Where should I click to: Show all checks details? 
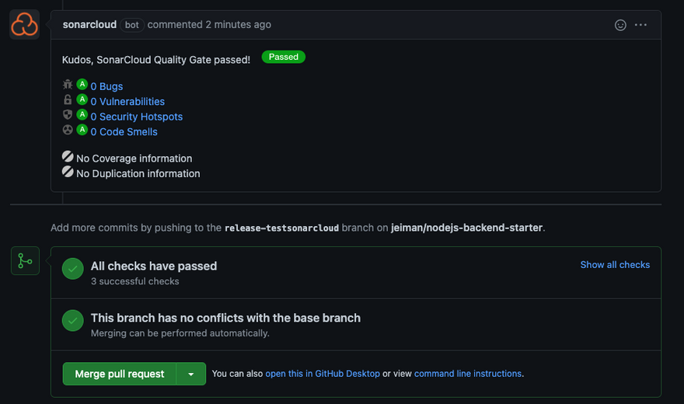(x=615, y=265)
